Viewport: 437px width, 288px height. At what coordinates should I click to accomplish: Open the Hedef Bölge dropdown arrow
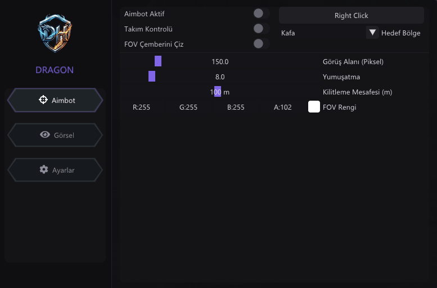tap(372, 33)
